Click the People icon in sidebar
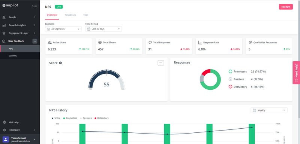 click(x=4, y=17)
